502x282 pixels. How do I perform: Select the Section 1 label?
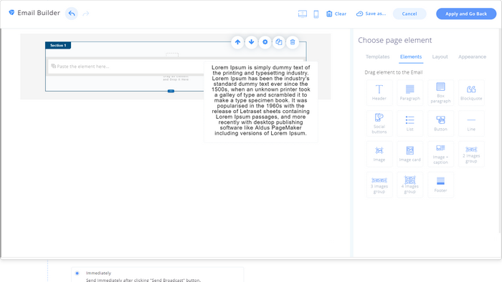[x=58, y=45]
